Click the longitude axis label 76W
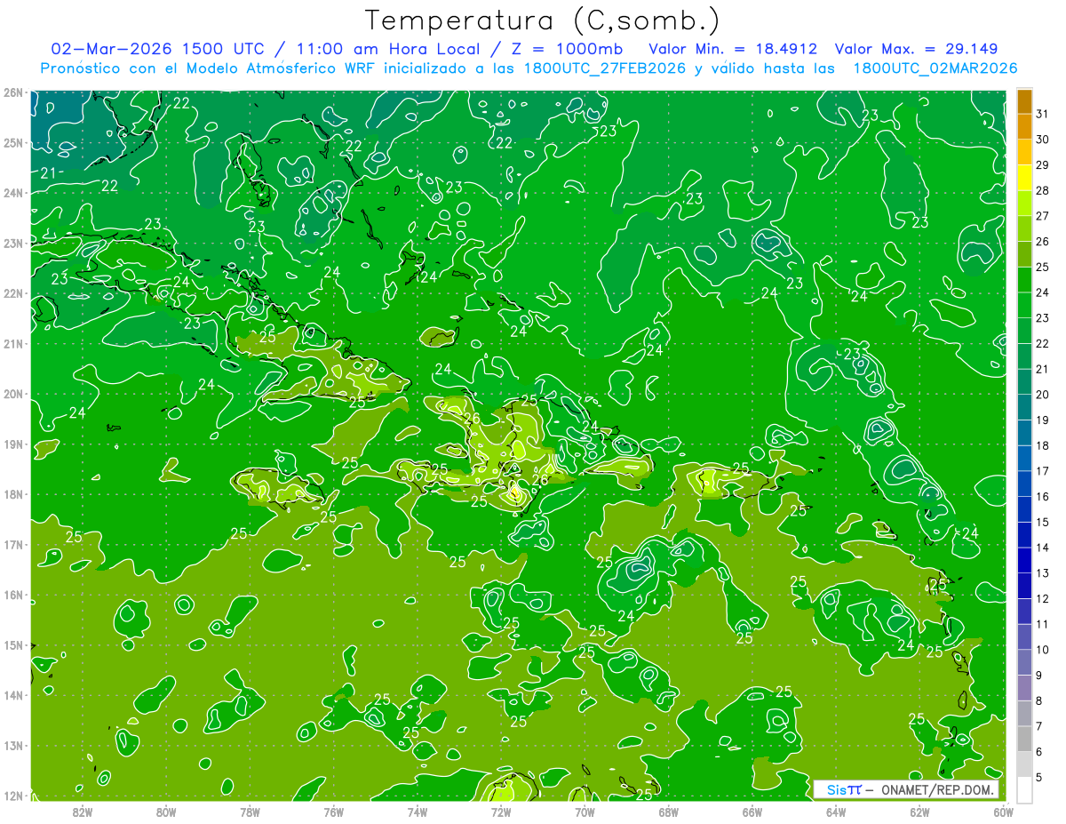This screenshot has height=824, width=1066. point(333,812)
